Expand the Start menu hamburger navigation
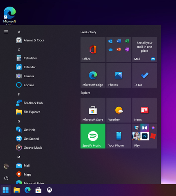The width and height of the screenshot is (176, 196). pyautogui.click(x=6, y=32)
